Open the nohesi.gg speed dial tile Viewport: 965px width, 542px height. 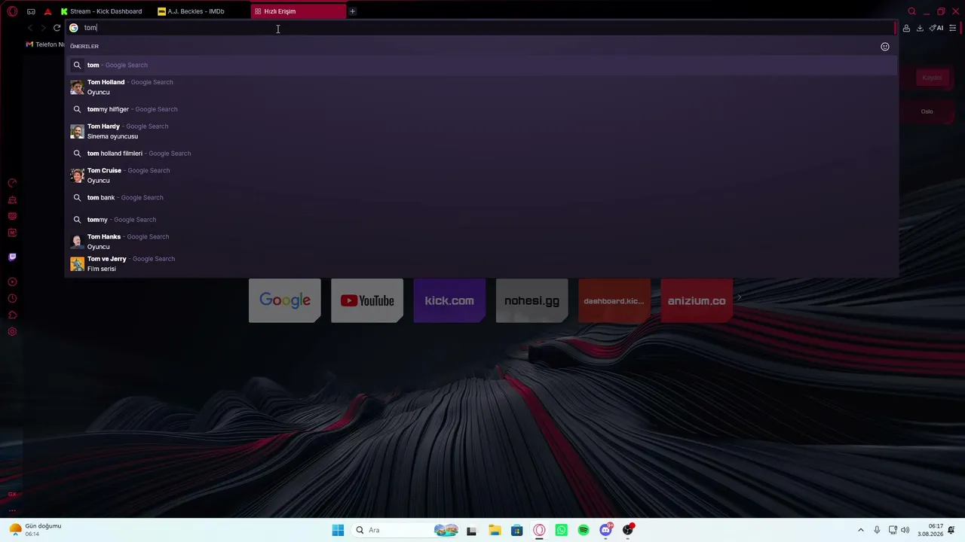(x=532, y=300)
